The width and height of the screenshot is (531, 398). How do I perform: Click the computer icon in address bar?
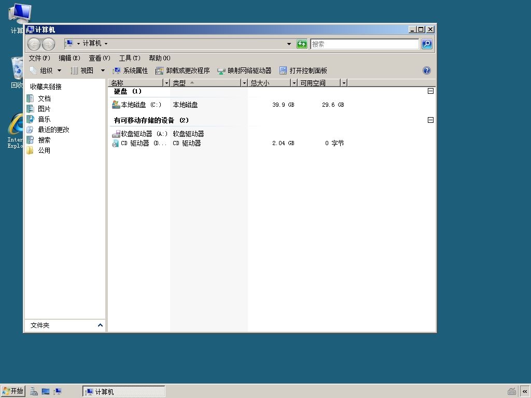click(69, 44)
